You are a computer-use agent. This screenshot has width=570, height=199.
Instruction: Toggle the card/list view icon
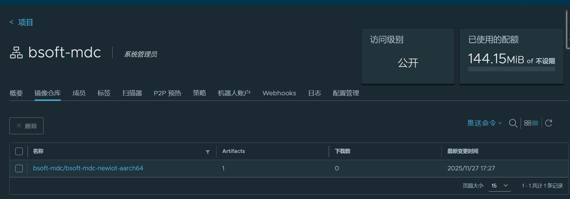[531, 123]
